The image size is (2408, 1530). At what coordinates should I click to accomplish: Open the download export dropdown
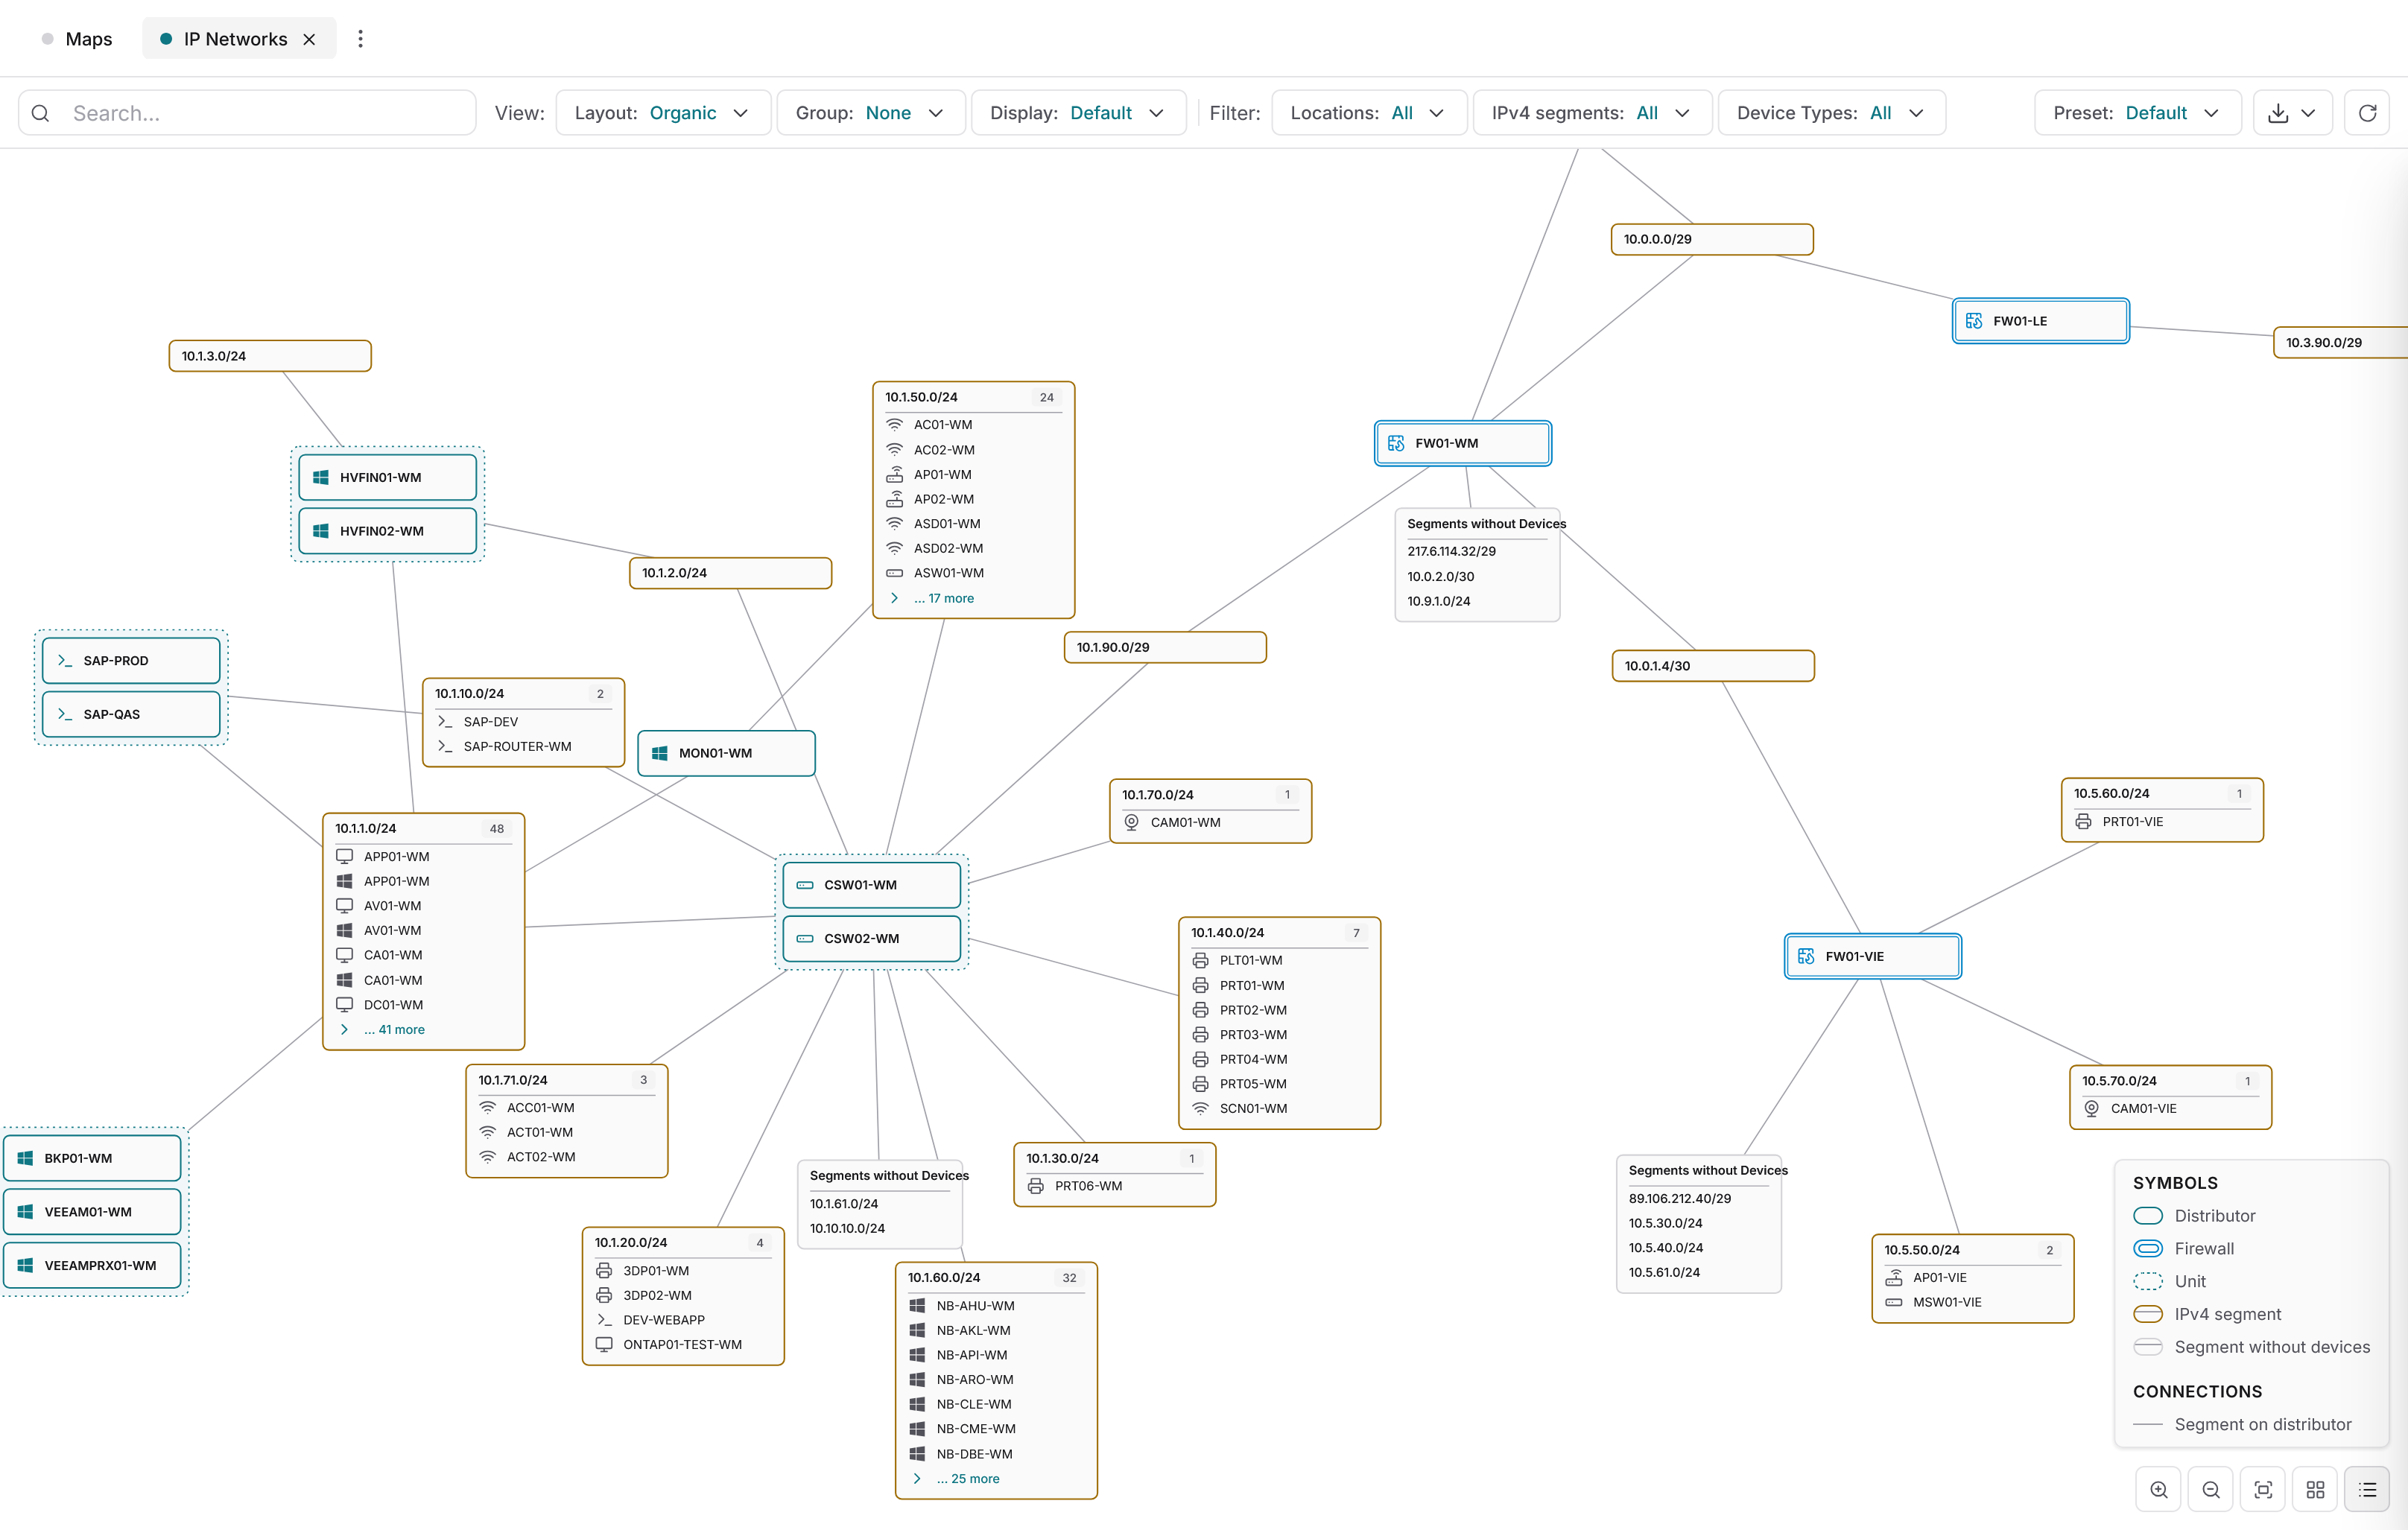tap(2292, 113)
